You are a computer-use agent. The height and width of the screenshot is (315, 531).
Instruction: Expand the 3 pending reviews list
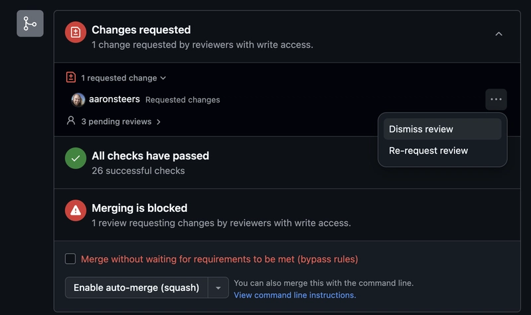pyautogui.click(x=121, y=122)
